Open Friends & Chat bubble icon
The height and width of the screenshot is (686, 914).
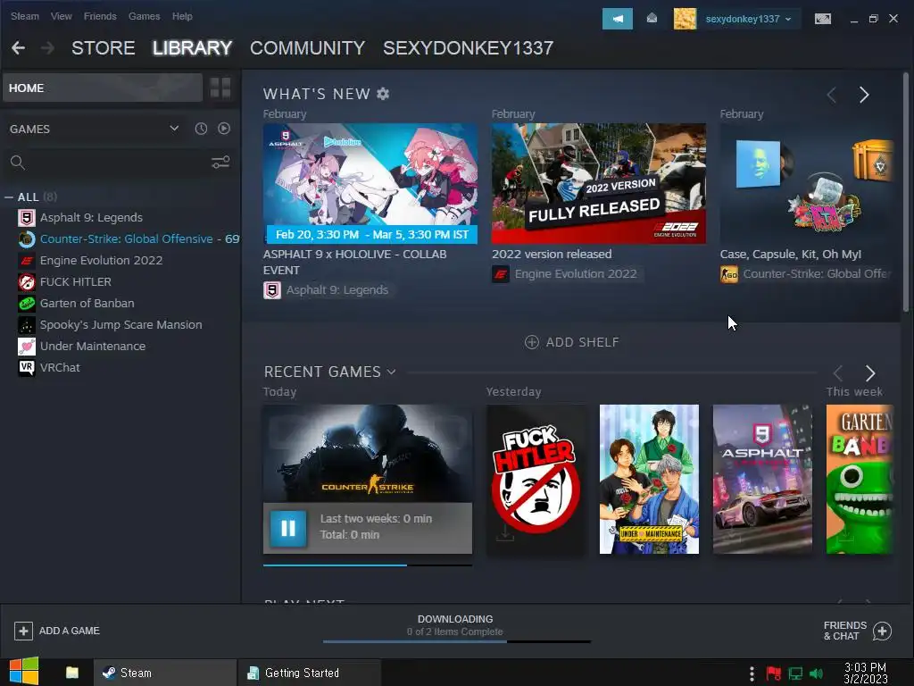coord(882,631)
